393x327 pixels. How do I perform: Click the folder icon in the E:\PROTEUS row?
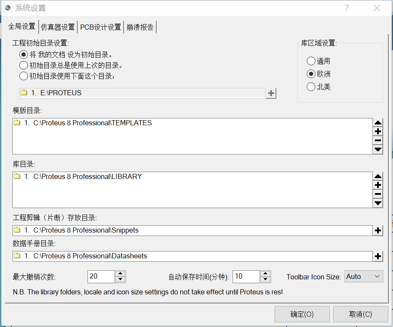tap(24, 93)
